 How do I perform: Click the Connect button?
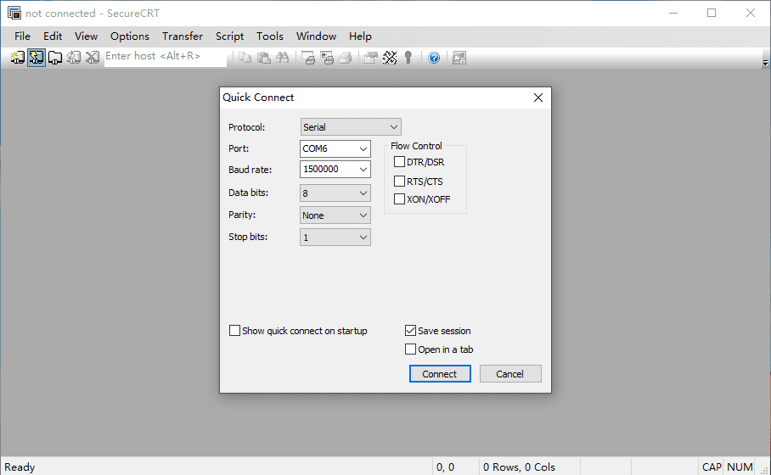tap(440, 374)
